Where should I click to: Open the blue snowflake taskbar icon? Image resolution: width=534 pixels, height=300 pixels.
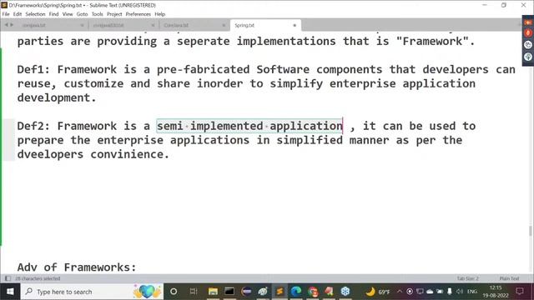pyautogui.click(x=345, y=292)
